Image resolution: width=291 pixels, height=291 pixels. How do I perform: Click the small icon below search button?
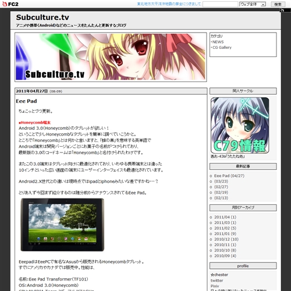(282, 10)
